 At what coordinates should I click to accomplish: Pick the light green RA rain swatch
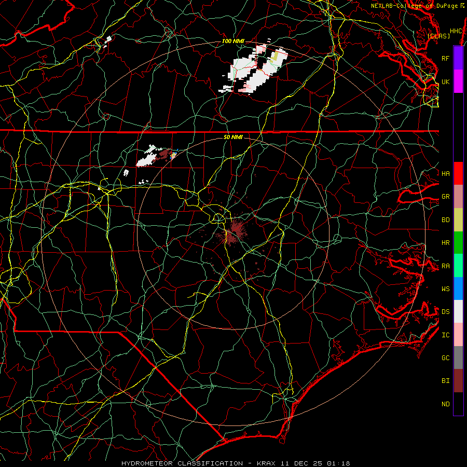[458, 266]
